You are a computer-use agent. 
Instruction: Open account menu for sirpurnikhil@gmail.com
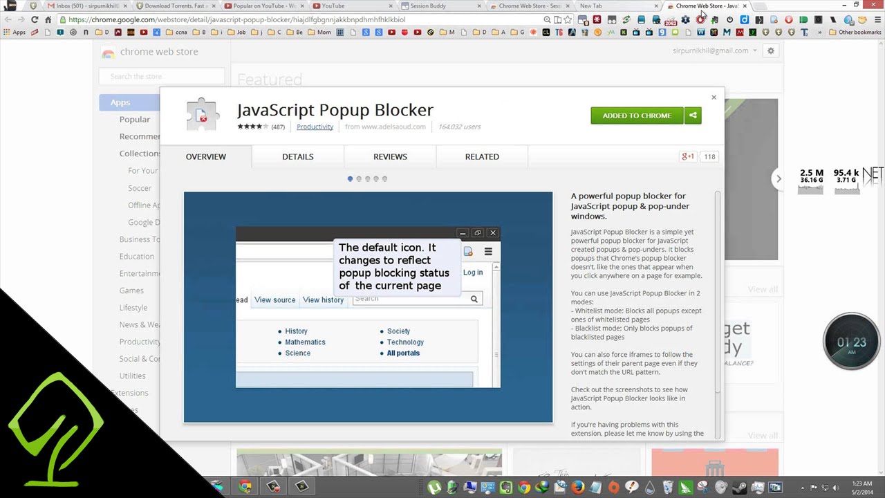pyautogui.click(x=714, y=50)
